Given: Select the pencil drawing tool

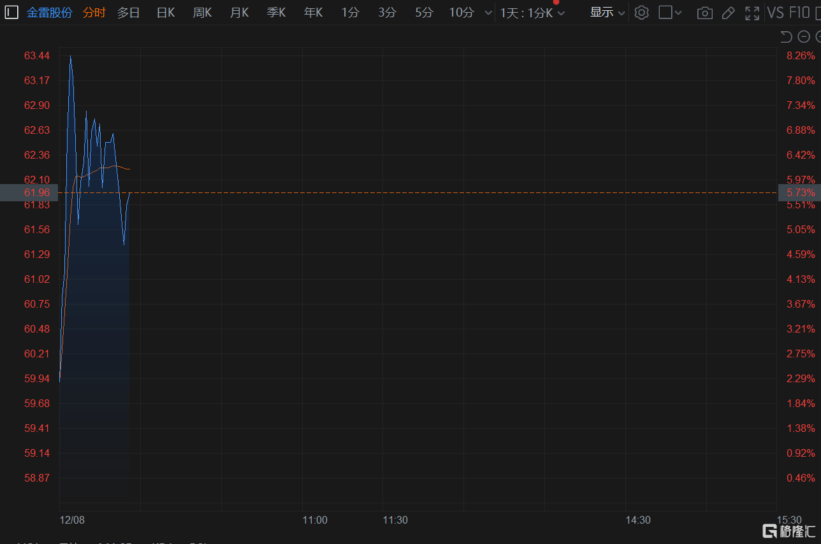Looking at the screenshot, I should tap(729, 13).
